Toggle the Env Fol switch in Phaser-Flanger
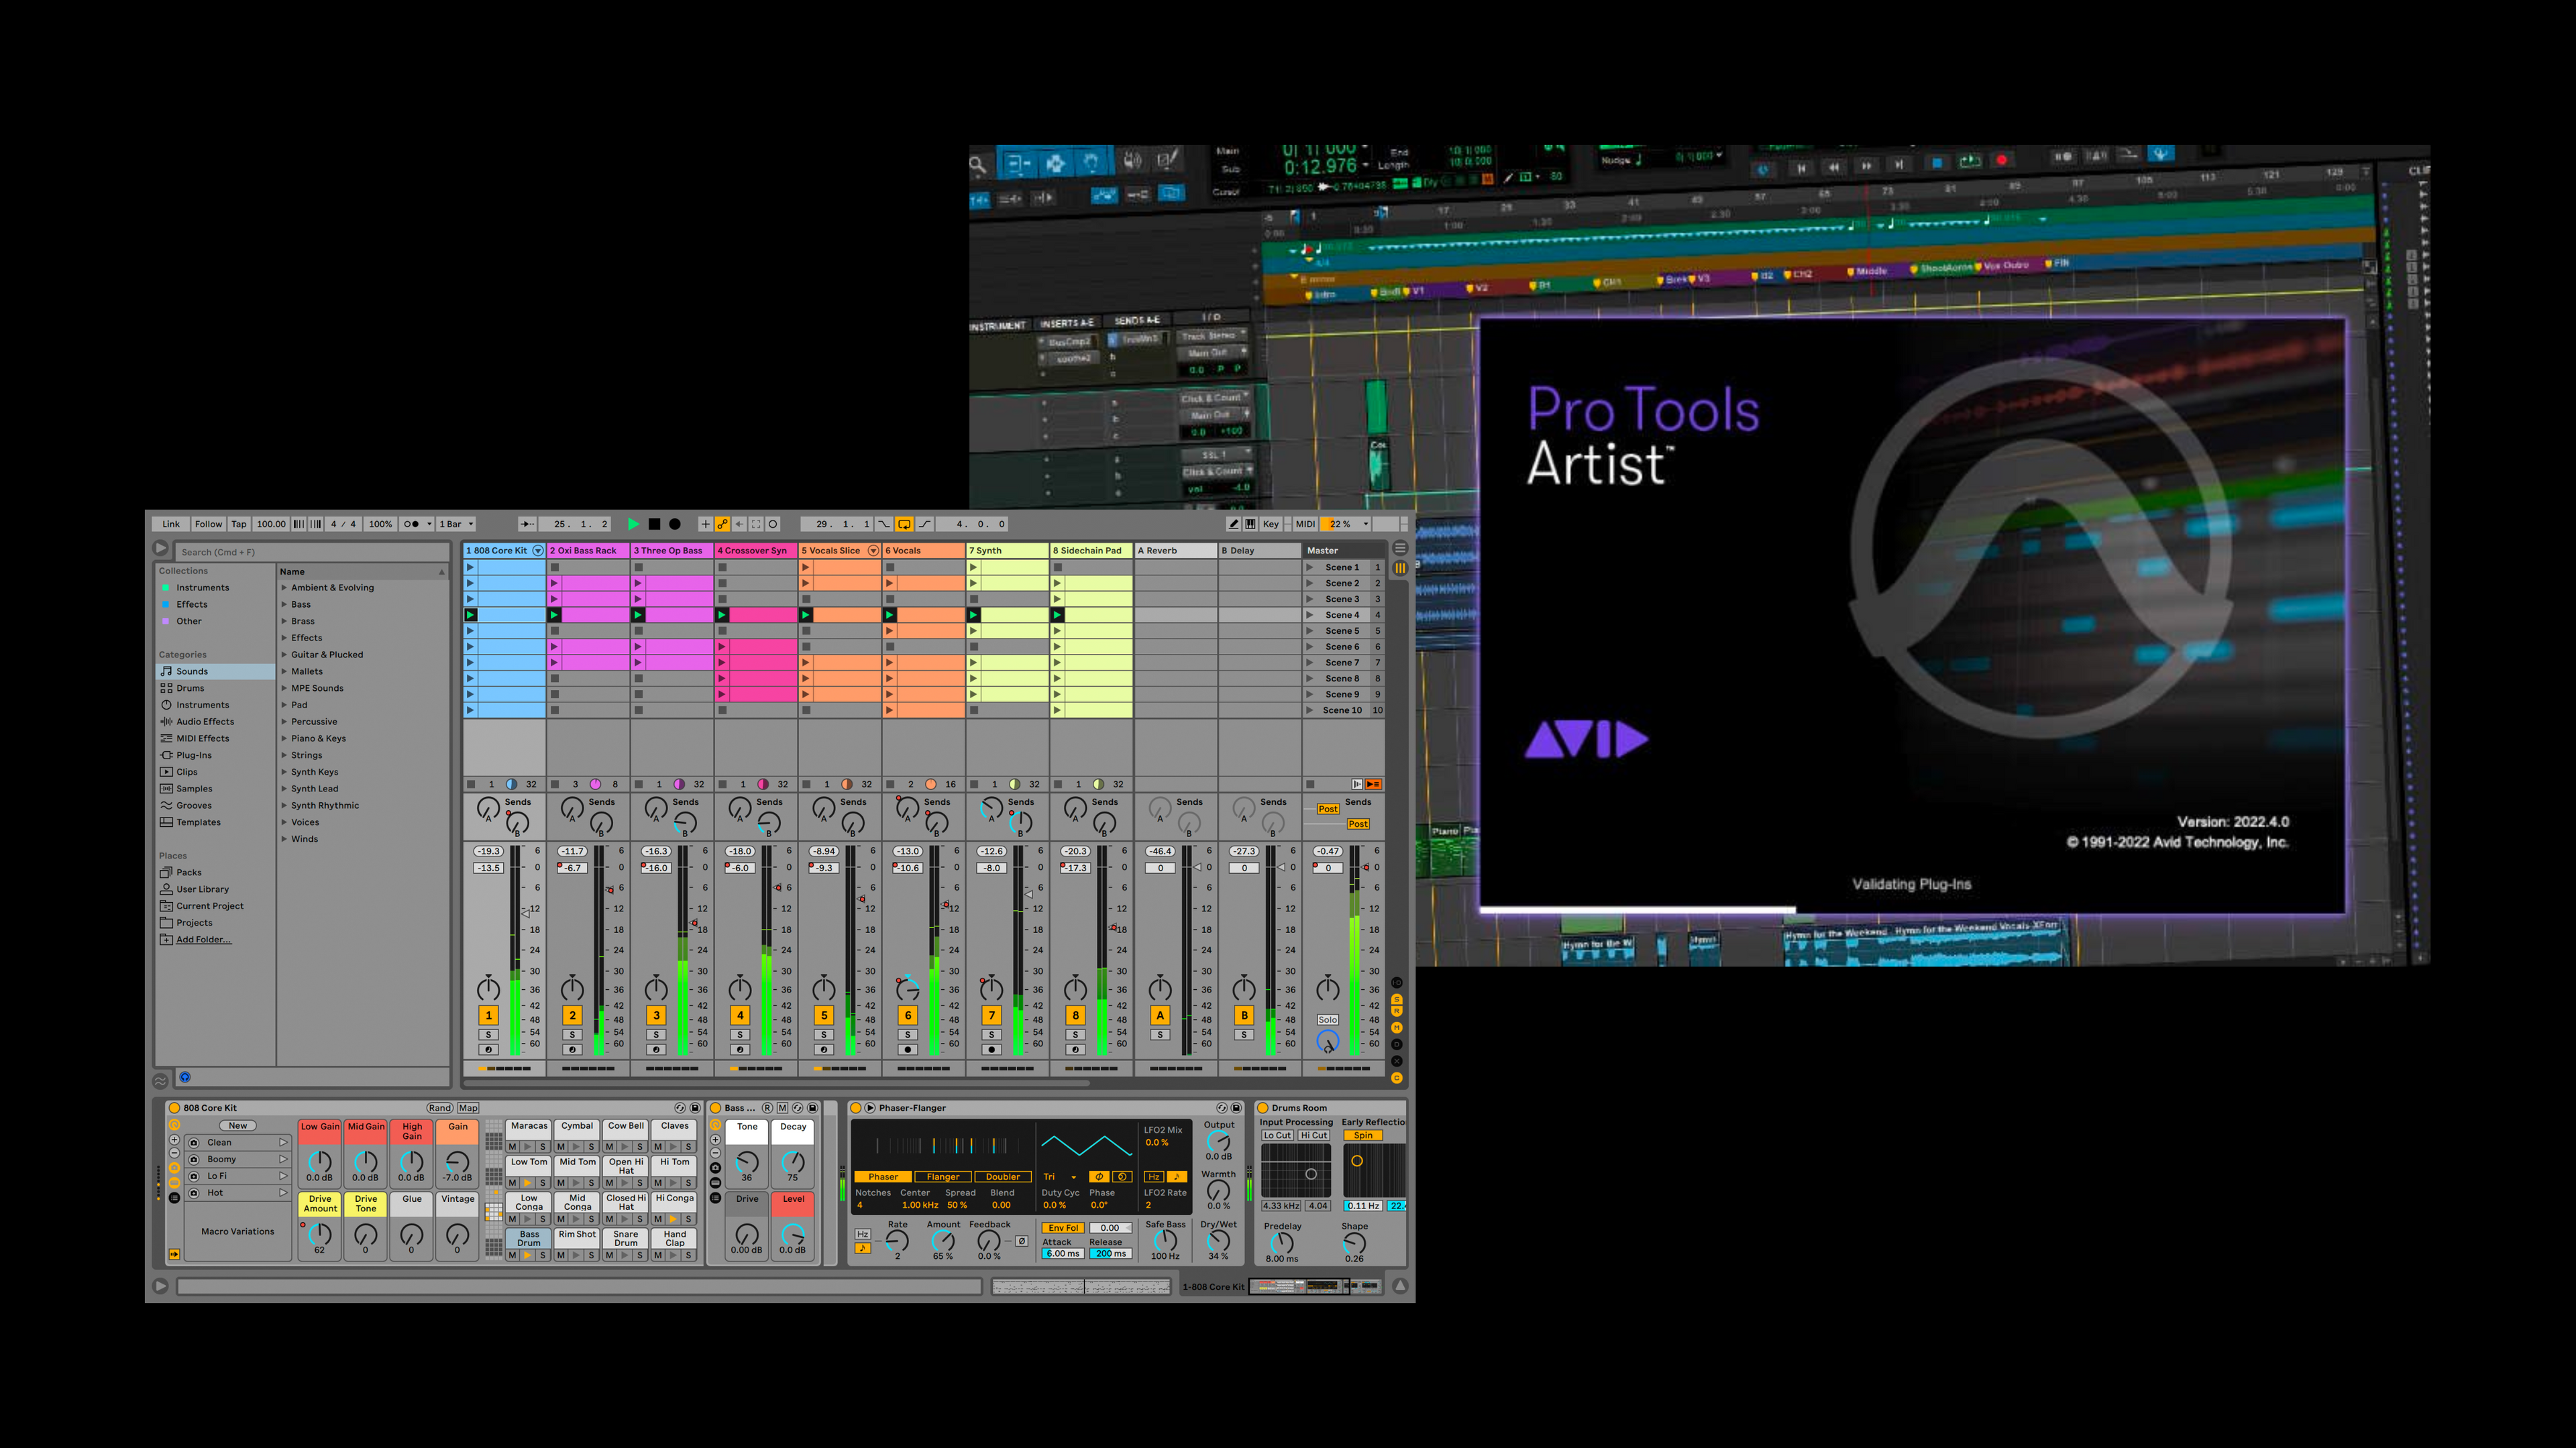Image resolution: width=2576 pixels, height=1448 pixels. tap(1063, 1228)
